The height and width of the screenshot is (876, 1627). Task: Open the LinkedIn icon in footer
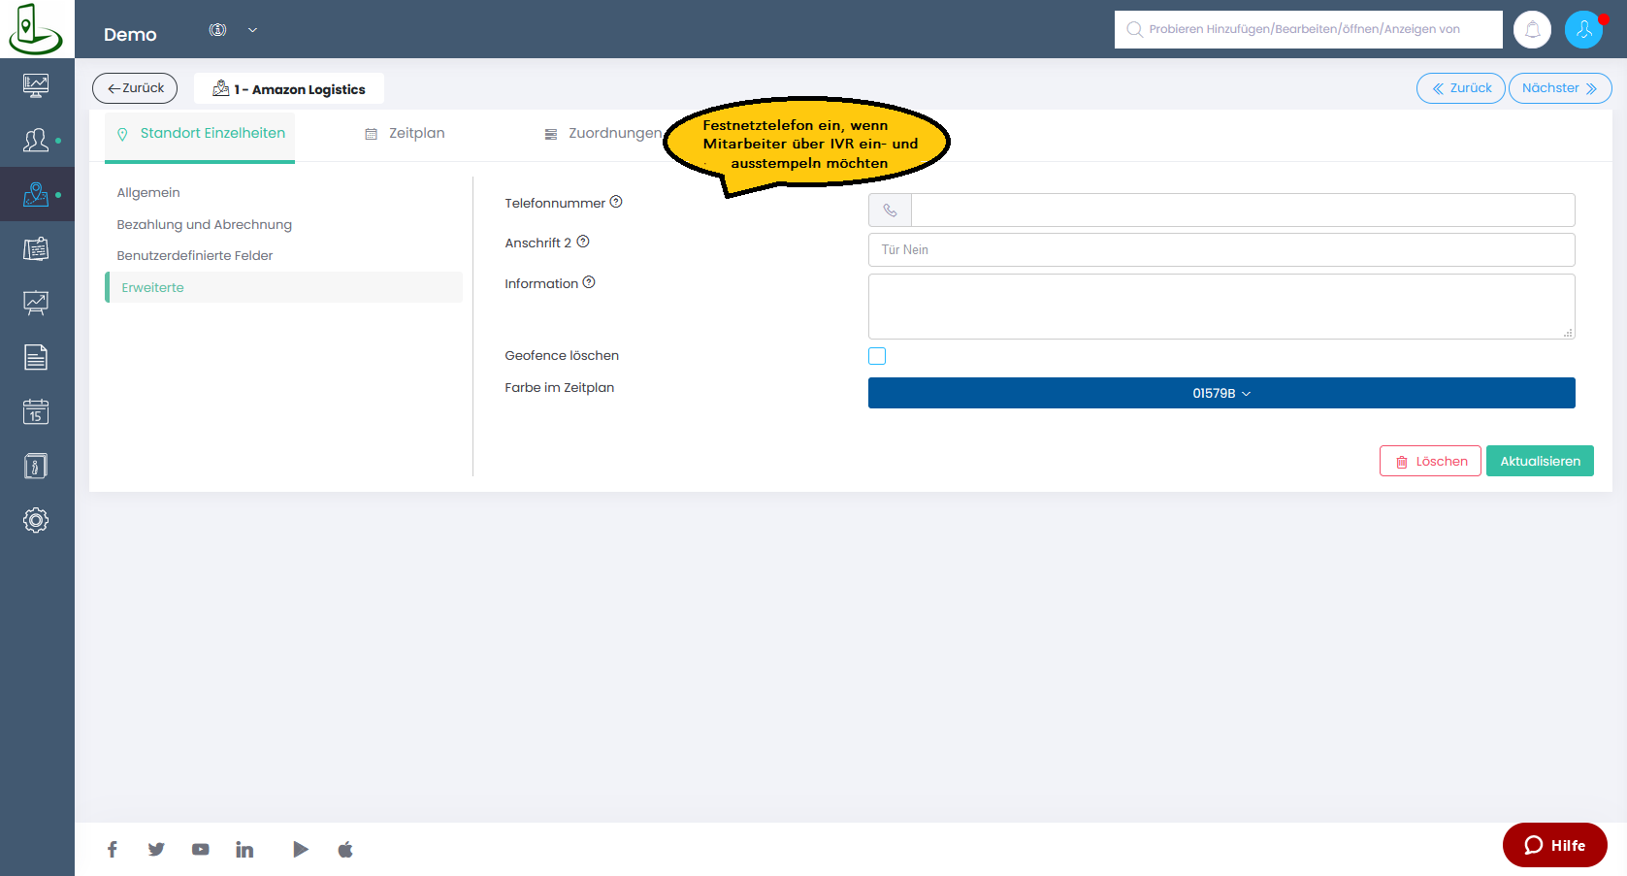pos(244,850)
